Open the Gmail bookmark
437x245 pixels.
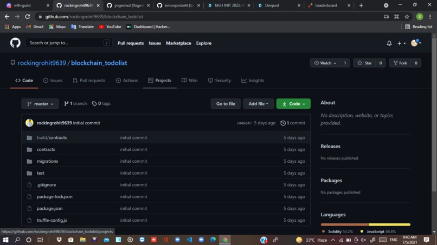point(35,27)
